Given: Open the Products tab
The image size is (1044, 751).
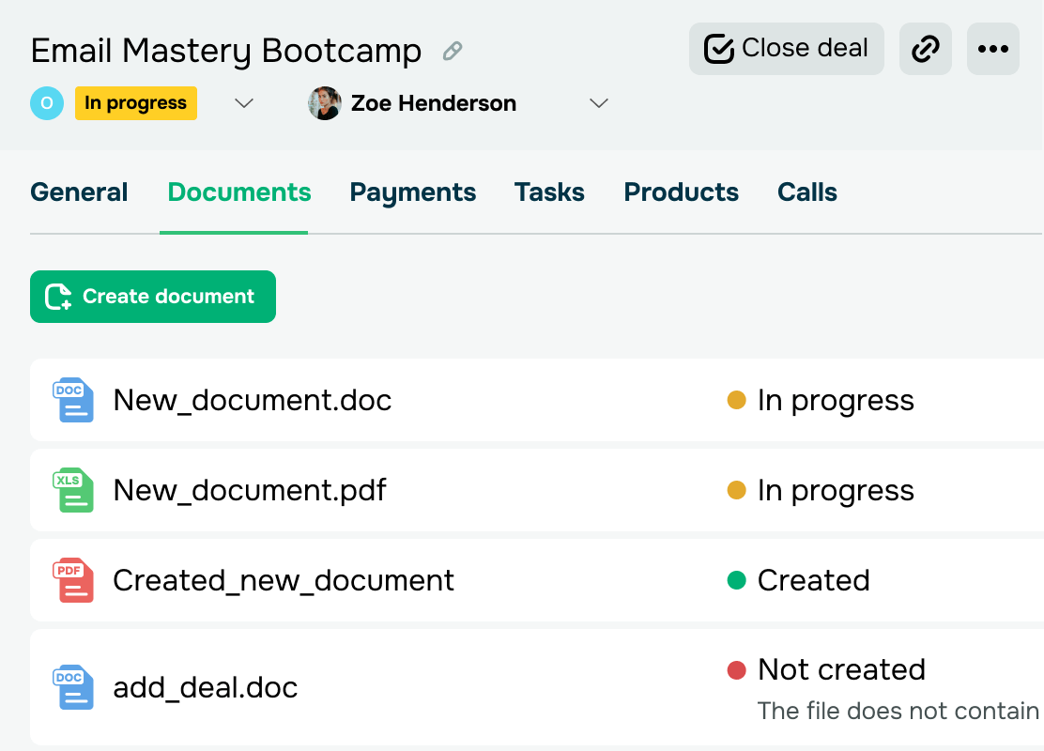Looking at the screenshot, I should click(681, 192).
